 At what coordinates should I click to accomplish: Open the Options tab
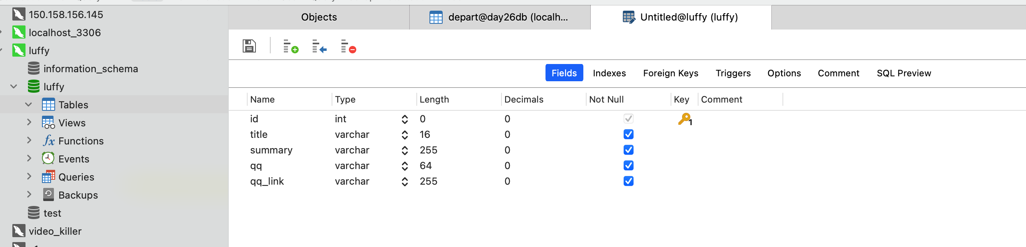click(x=784, y=73)
